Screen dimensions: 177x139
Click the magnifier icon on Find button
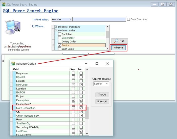116,41
